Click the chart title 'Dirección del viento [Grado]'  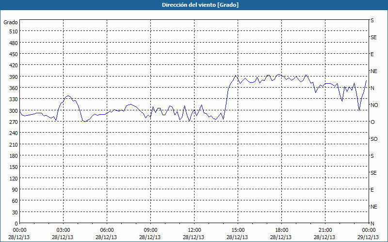click(x=200, y=5)
